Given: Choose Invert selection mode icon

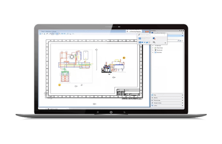Looking at the screenshot, I should point(147,42).
